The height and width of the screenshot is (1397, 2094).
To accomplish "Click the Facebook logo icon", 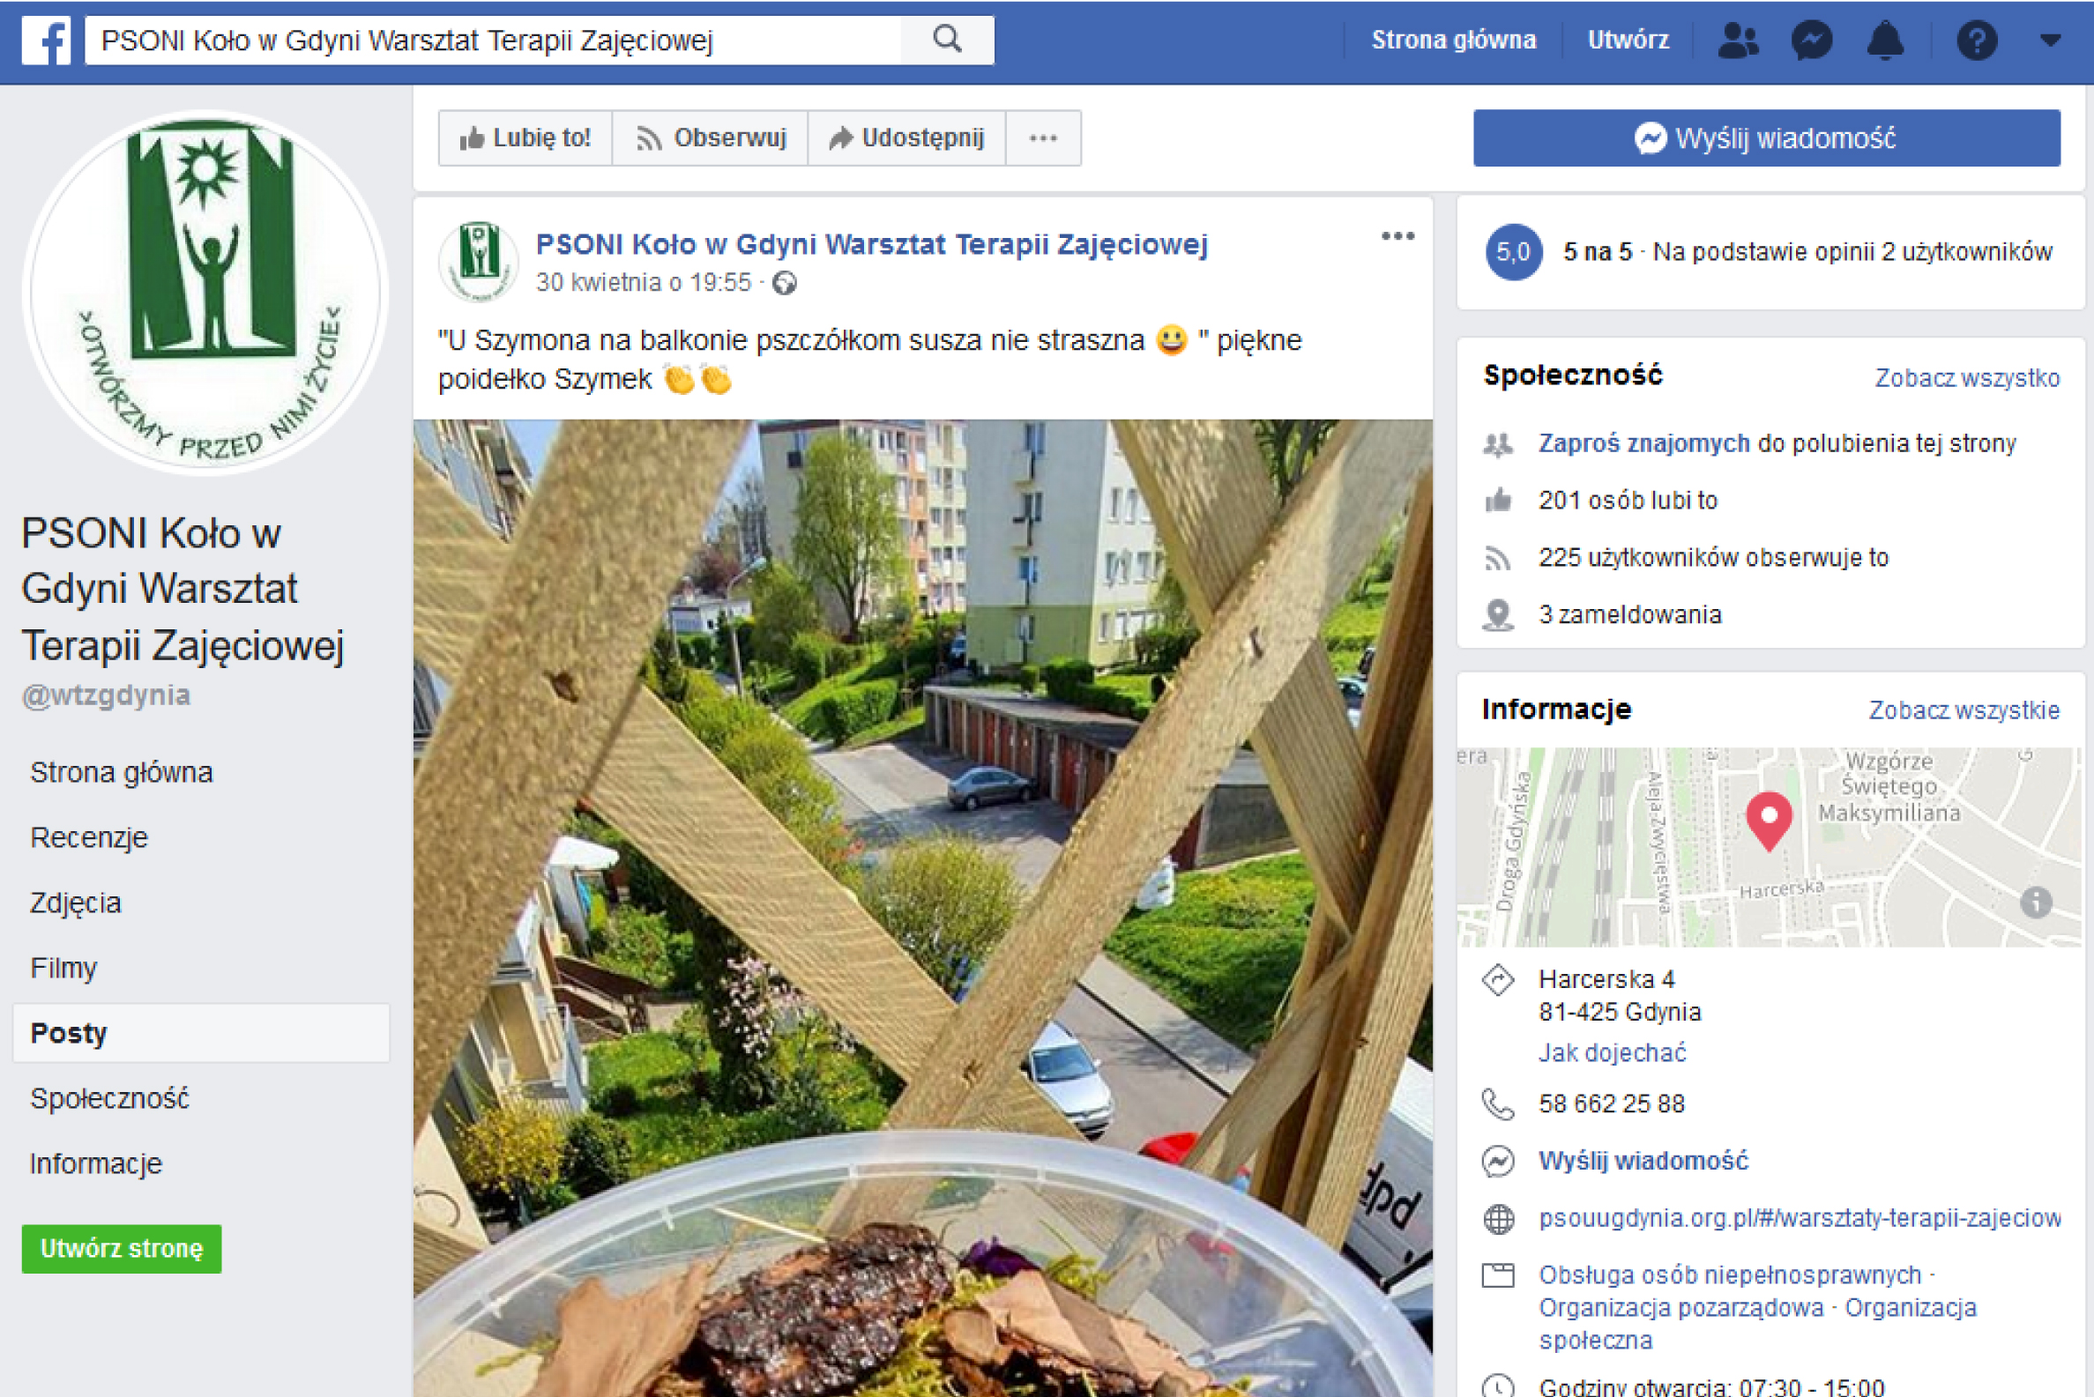I will pos(46,40).
